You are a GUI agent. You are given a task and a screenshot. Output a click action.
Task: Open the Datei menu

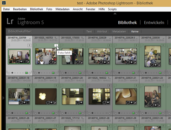(x=6, y=9)
